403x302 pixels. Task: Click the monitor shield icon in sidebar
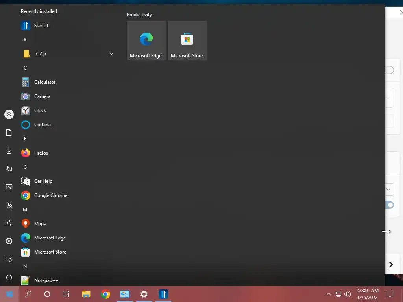(x=9, y=259)
